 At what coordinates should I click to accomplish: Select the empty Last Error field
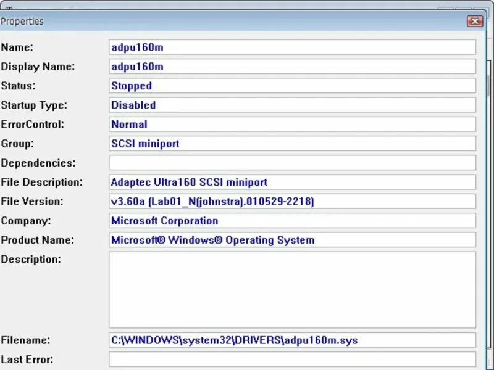click(292, 360)
